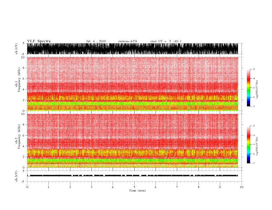Image resolution: width=272 pixels, height=210 pixels.
Task: Click the ch.3 black signal trace
Action: tap(132, 176)
